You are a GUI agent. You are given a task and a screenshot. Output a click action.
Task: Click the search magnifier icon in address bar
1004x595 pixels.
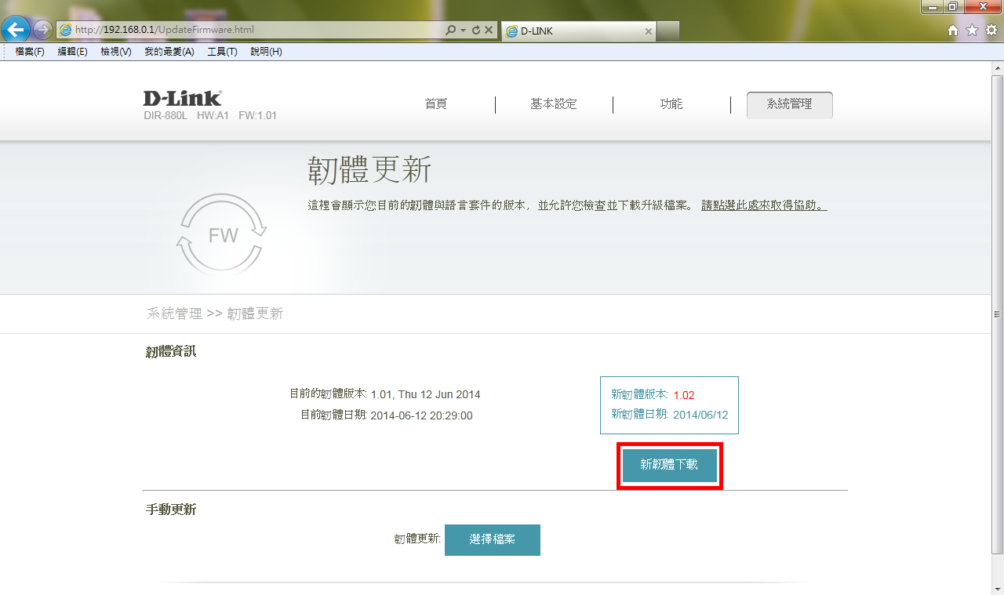coord(450,30)
